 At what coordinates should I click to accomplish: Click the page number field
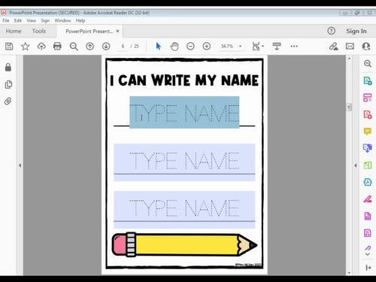pyautogui.click(x=123, y=47)
